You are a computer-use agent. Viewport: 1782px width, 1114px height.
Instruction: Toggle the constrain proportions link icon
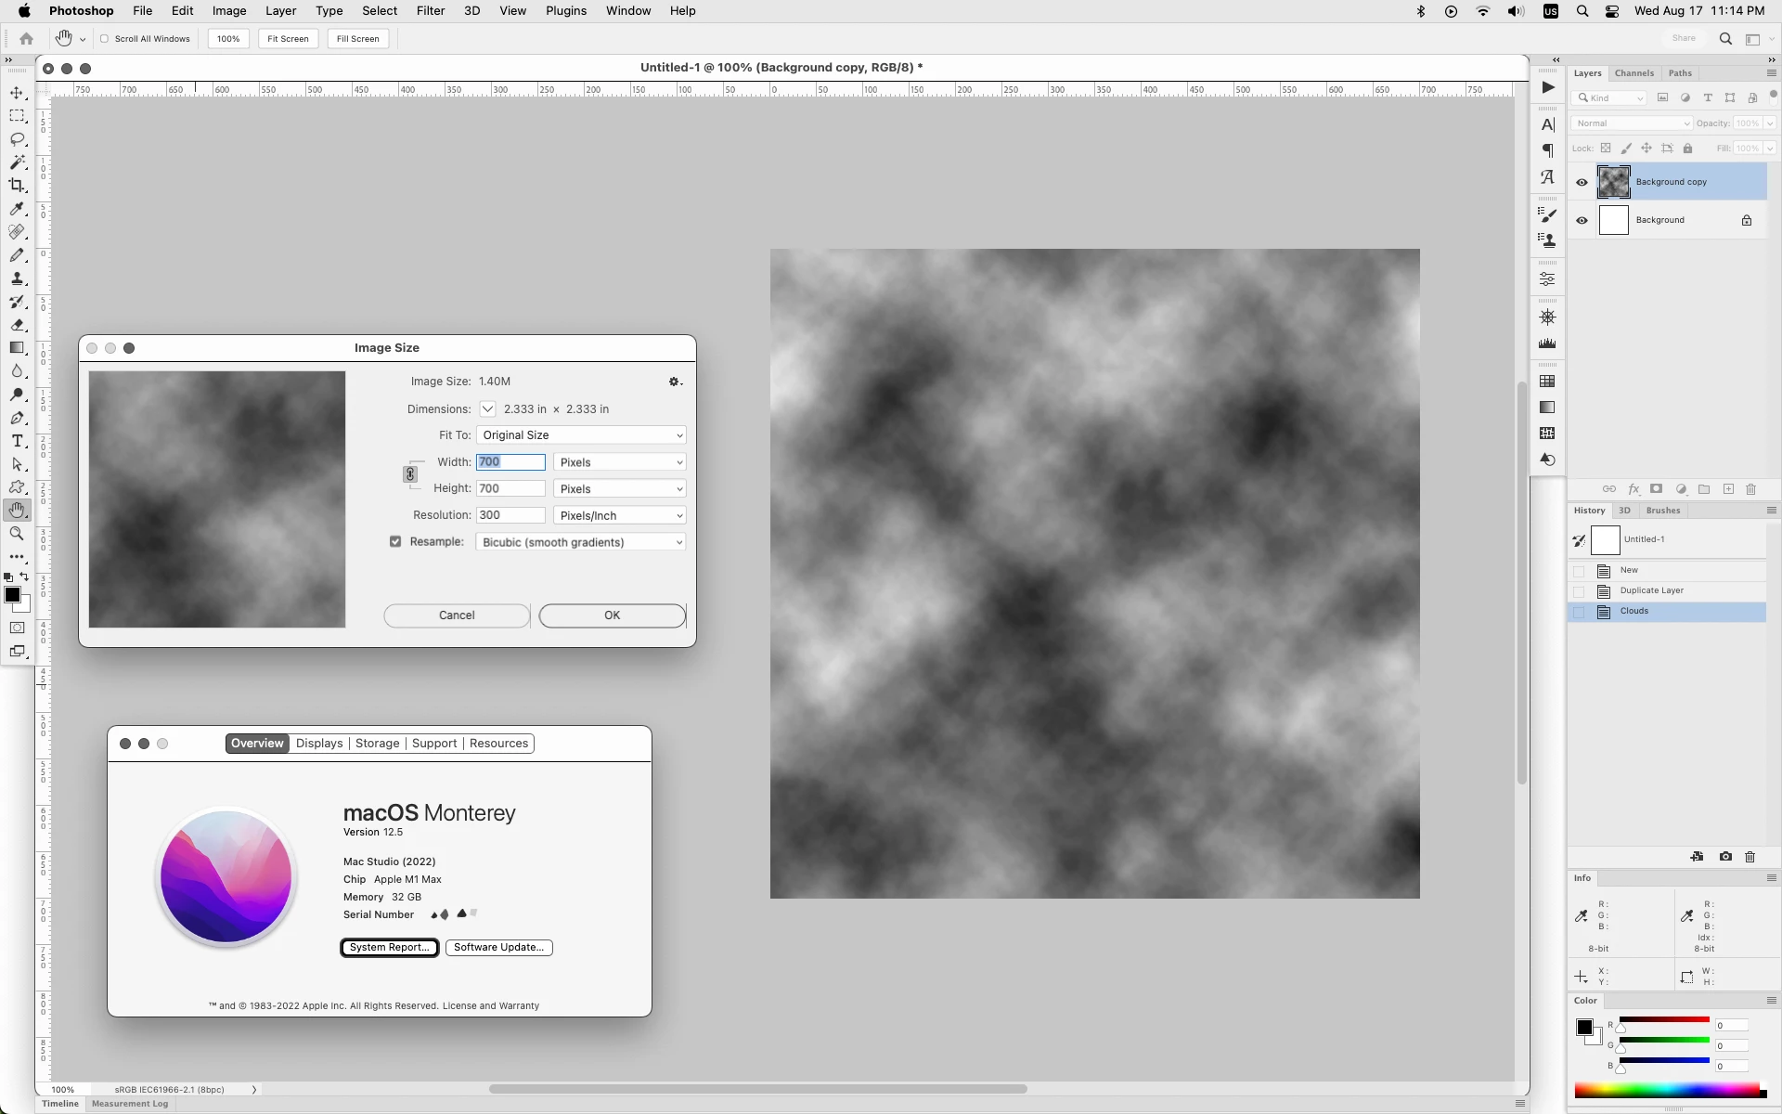pos(410,474)
